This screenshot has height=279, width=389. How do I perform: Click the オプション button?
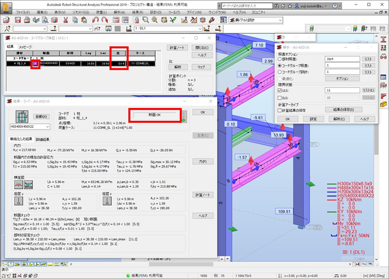point(342,79)
